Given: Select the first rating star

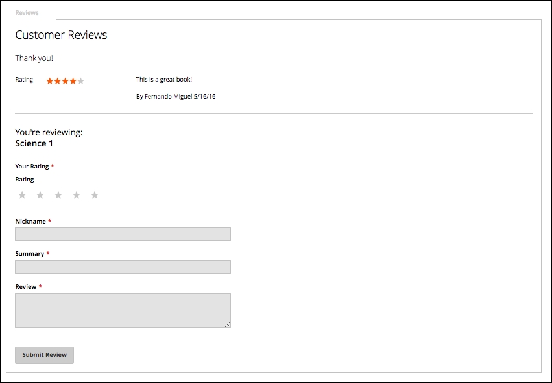Looking at the screenshot, I should click(x=22, y=195).
